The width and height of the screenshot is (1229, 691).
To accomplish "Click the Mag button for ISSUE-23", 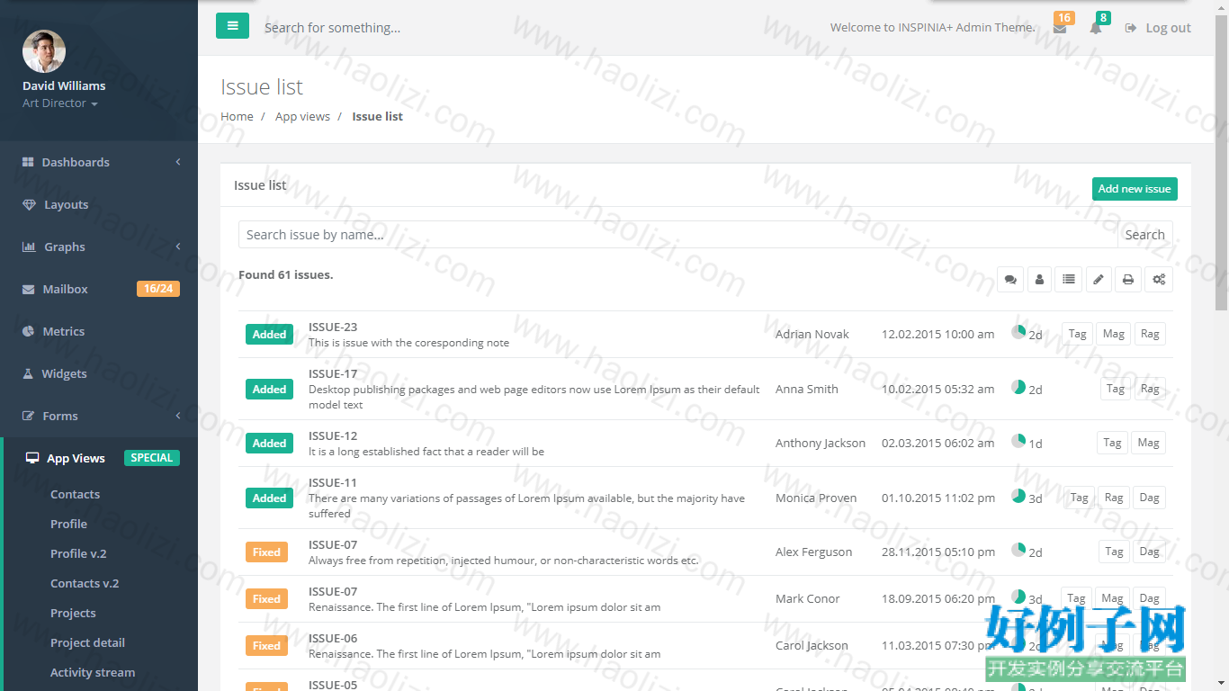I will click(x=1114, y=334).
